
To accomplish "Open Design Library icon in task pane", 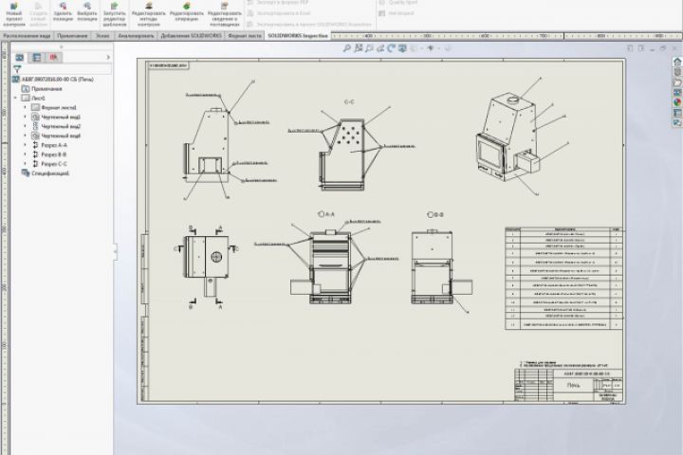I will coord(677,72).
